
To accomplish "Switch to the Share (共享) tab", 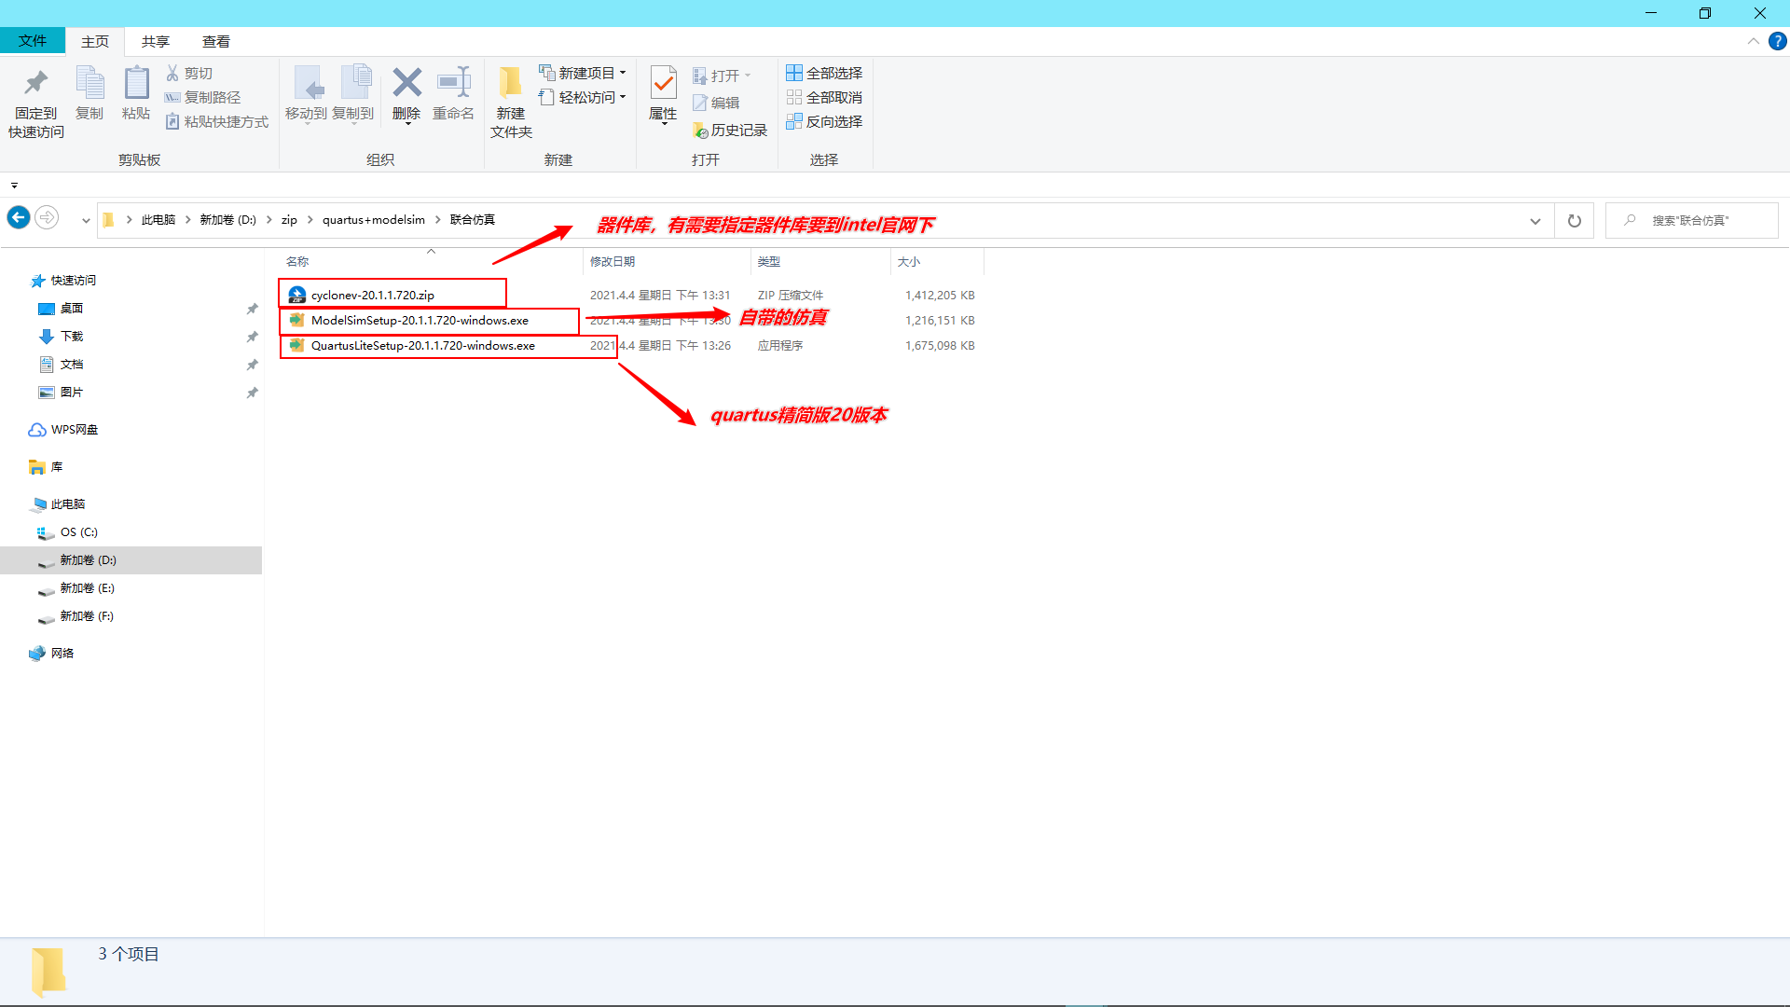I will (156, 41).
